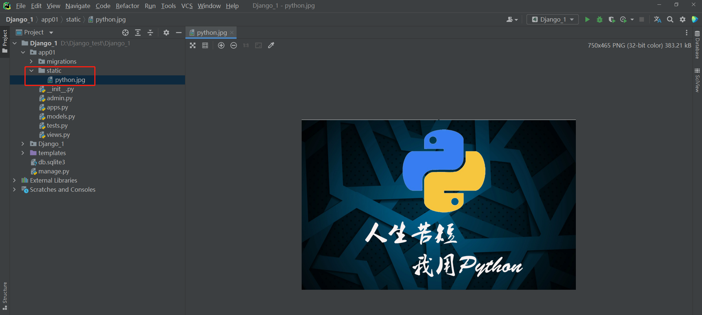Open the File menu
Viewport: 702px width, 315px height.
click(x=21, y=6)
